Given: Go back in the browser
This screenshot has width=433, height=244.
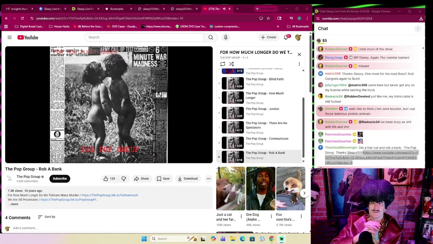Looking at the screenshot, I should 6,18.
